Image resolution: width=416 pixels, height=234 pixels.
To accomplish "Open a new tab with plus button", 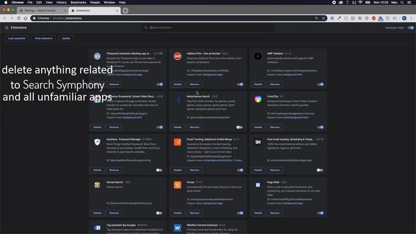I will pos(125,10).
